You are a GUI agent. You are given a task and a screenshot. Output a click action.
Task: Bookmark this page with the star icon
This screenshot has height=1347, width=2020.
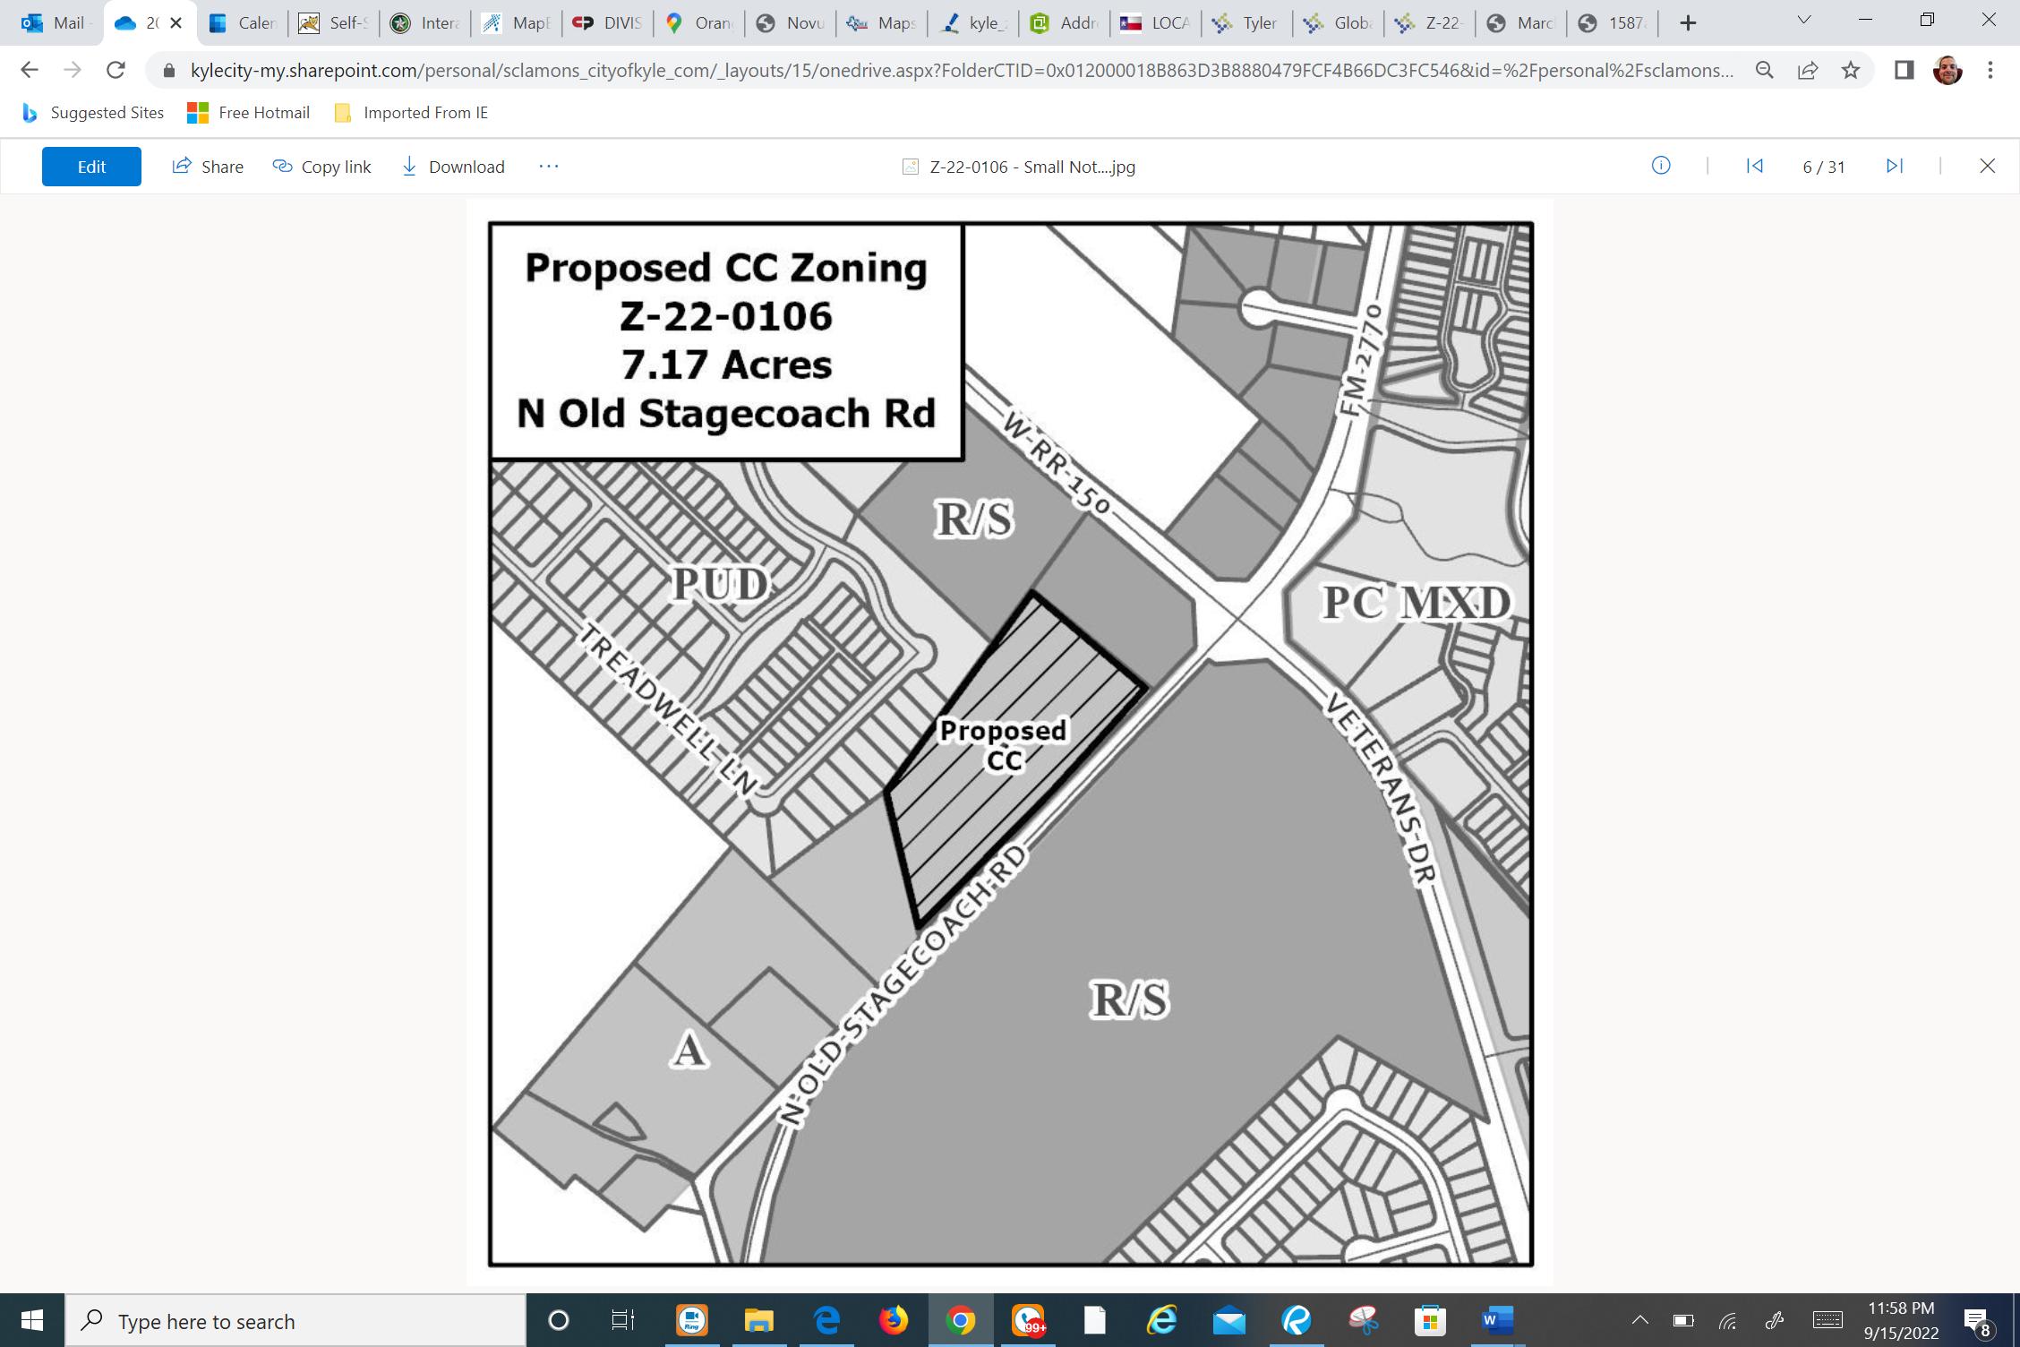[x=1851, y=70]
